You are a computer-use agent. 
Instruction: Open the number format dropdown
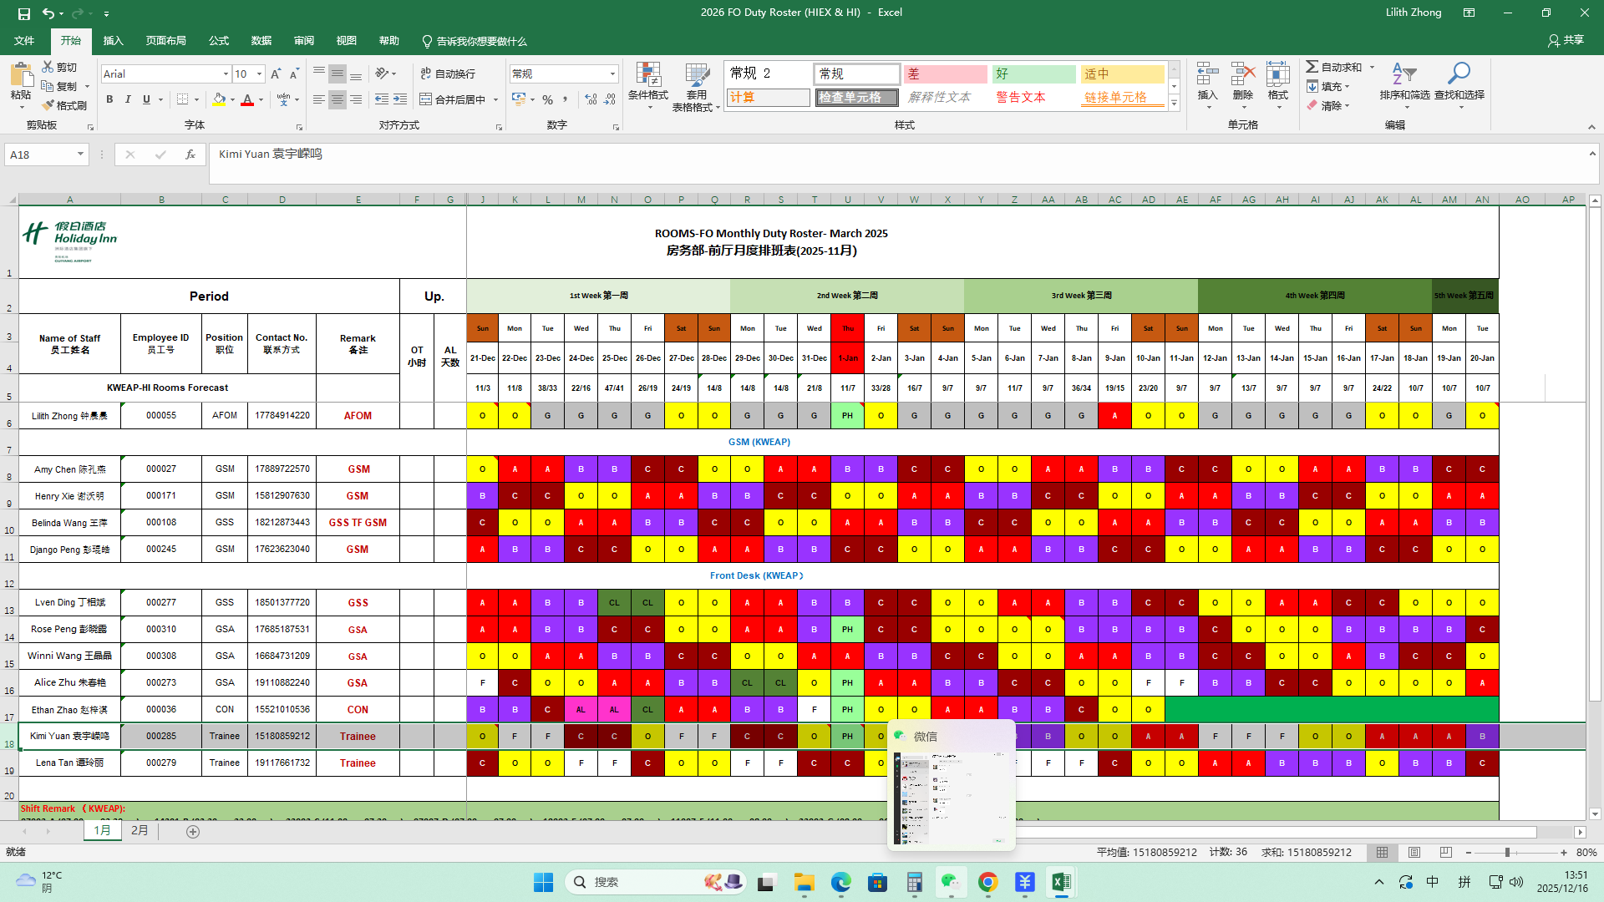(x=612, y=74)
